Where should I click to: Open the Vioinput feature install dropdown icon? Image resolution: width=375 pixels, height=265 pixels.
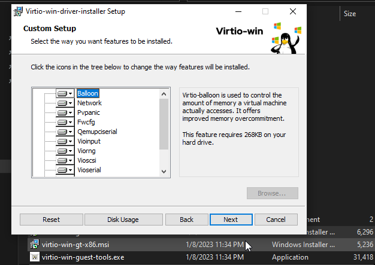coord(65,141)
